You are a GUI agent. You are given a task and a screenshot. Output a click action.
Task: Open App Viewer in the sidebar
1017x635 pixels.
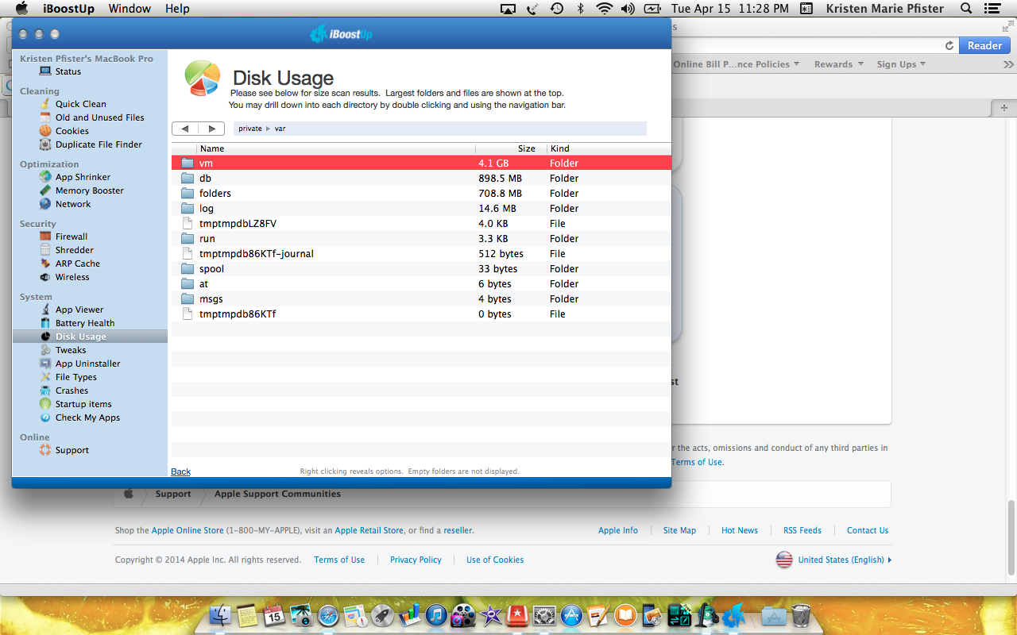pos(79,310)
